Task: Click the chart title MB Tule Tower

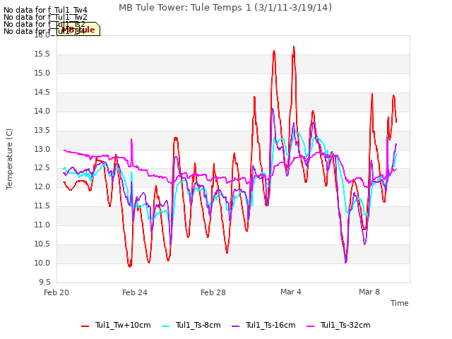Action: (x=225, y=8)
